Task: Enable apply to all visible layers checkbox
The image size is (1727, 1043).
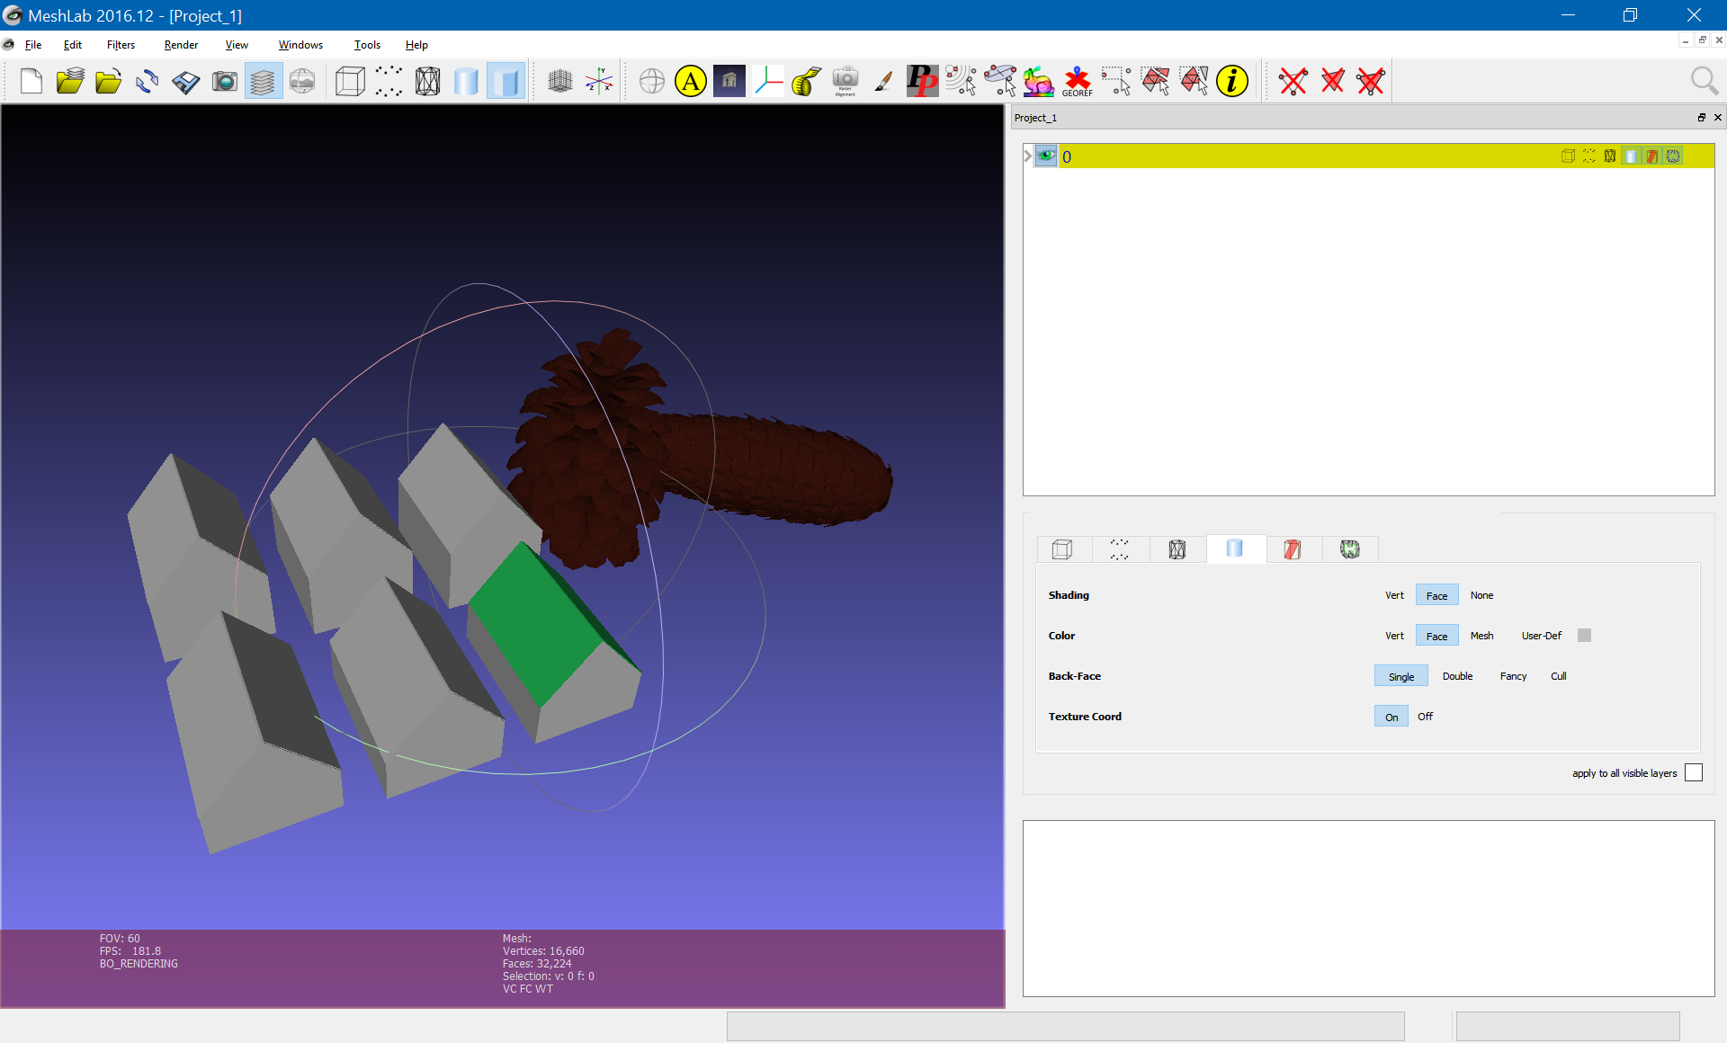Action: click(1694, 773)
